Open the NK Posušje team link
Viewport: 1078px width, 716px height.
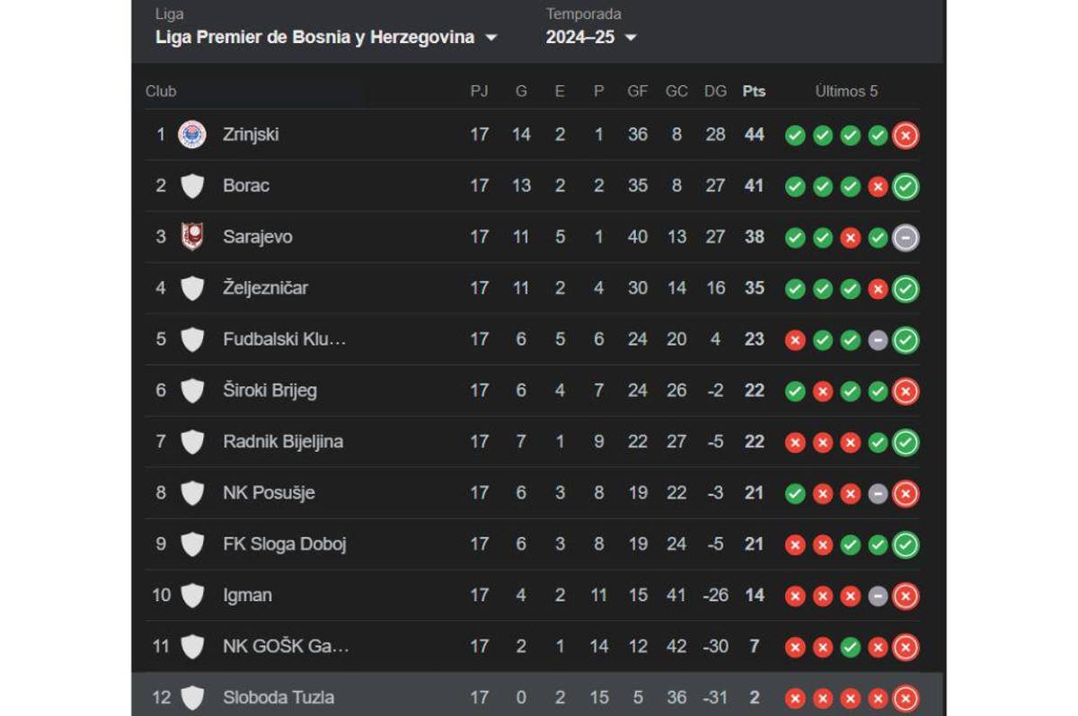pos(269,493)
